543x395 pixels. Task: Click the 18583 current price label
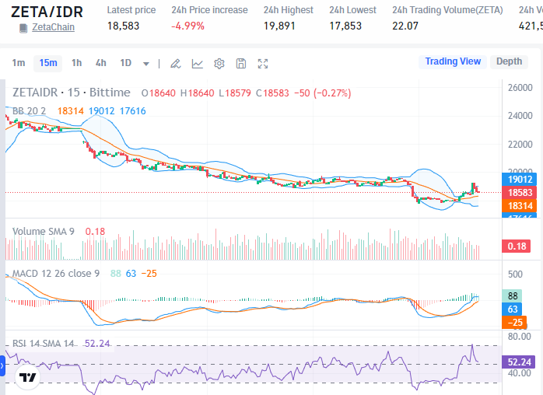(x=520, y=193)
